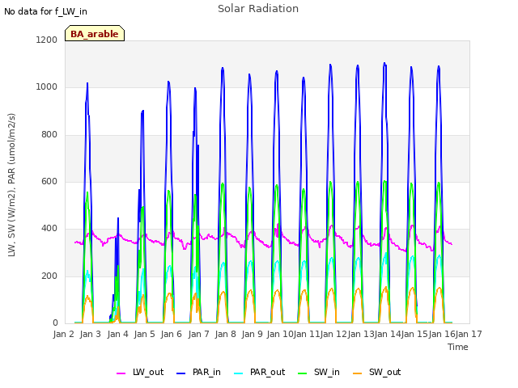Click the Jan 13 x-axis tick label
The image size is (518, 388).
point(361,334)
